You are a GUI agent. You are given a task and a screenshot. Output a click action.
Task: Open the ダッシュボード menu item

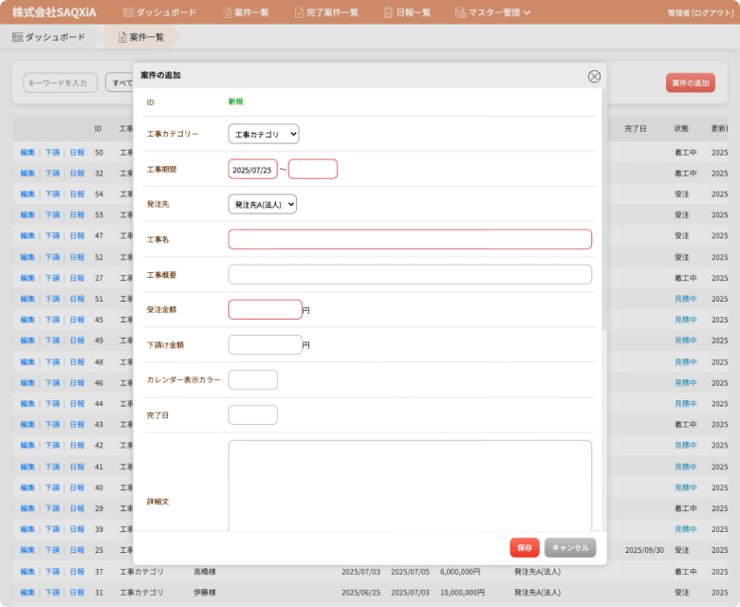click(159, 12)
